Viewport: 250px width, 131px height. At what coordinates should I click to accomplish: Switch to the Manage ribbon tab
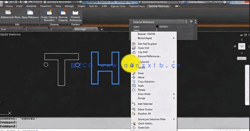[x=69, y=6]
